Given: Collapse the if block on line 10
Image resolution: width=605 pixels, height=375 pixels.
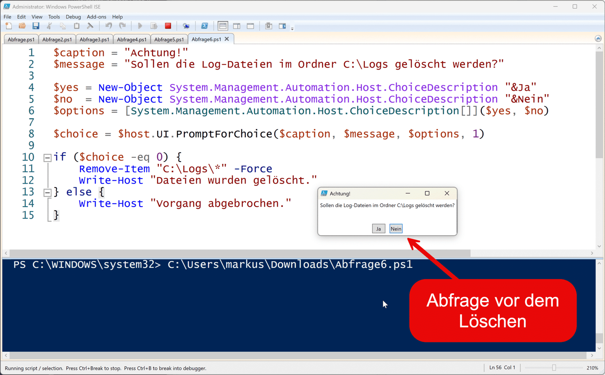Looking at the screenshot, I should [x=47, y=158].
